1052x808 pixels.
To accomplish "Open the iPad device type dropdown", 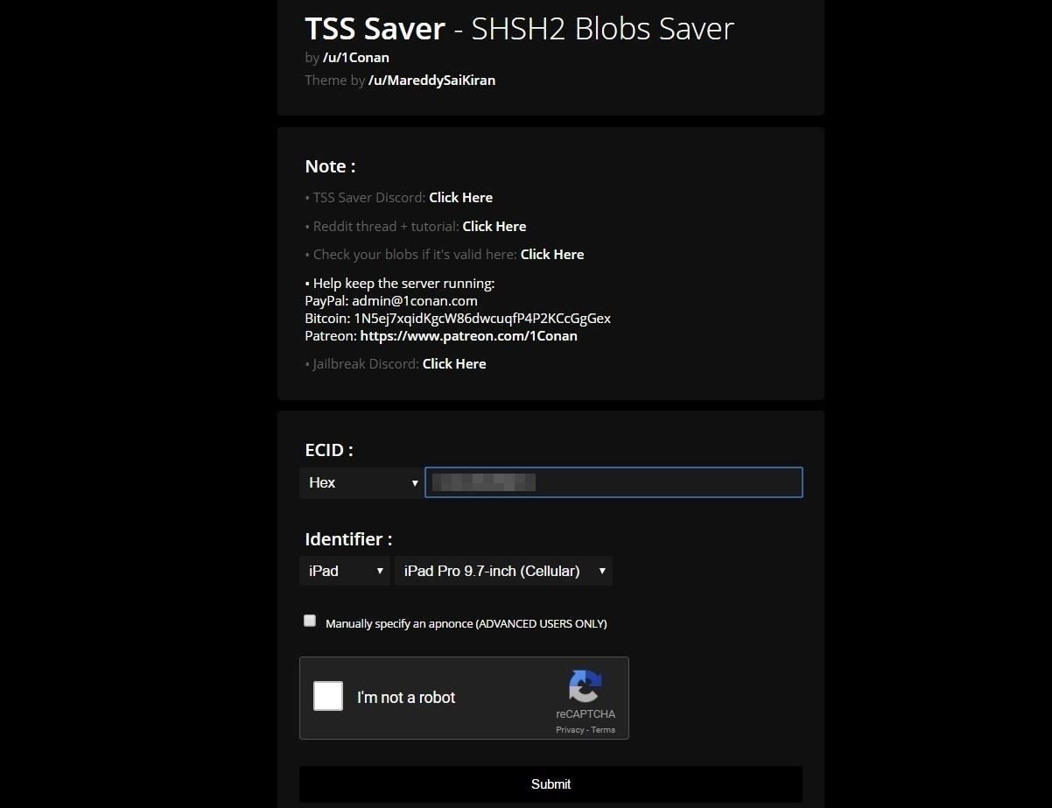I will (345, 571).
